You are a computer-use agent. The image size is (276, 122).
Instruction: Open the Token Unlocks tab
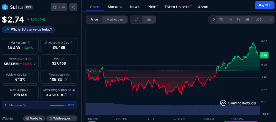[177, 7]
